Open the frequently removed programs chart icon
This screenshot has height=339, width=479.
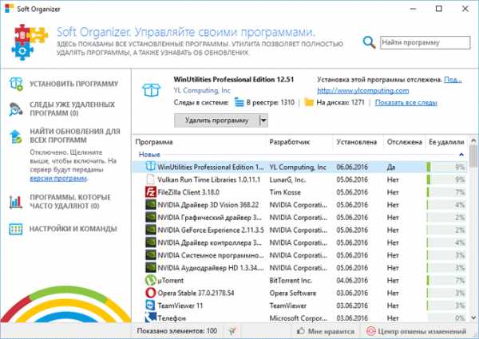coord(16,202)
